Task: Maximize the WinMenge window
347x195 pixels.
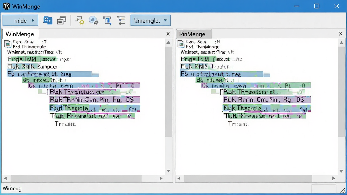Action: (317, 6)
